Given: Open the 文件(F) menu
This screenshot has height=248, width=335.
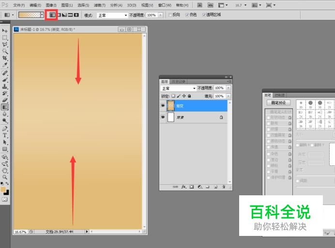Looking at the screenshot, I should coord(19,5).
